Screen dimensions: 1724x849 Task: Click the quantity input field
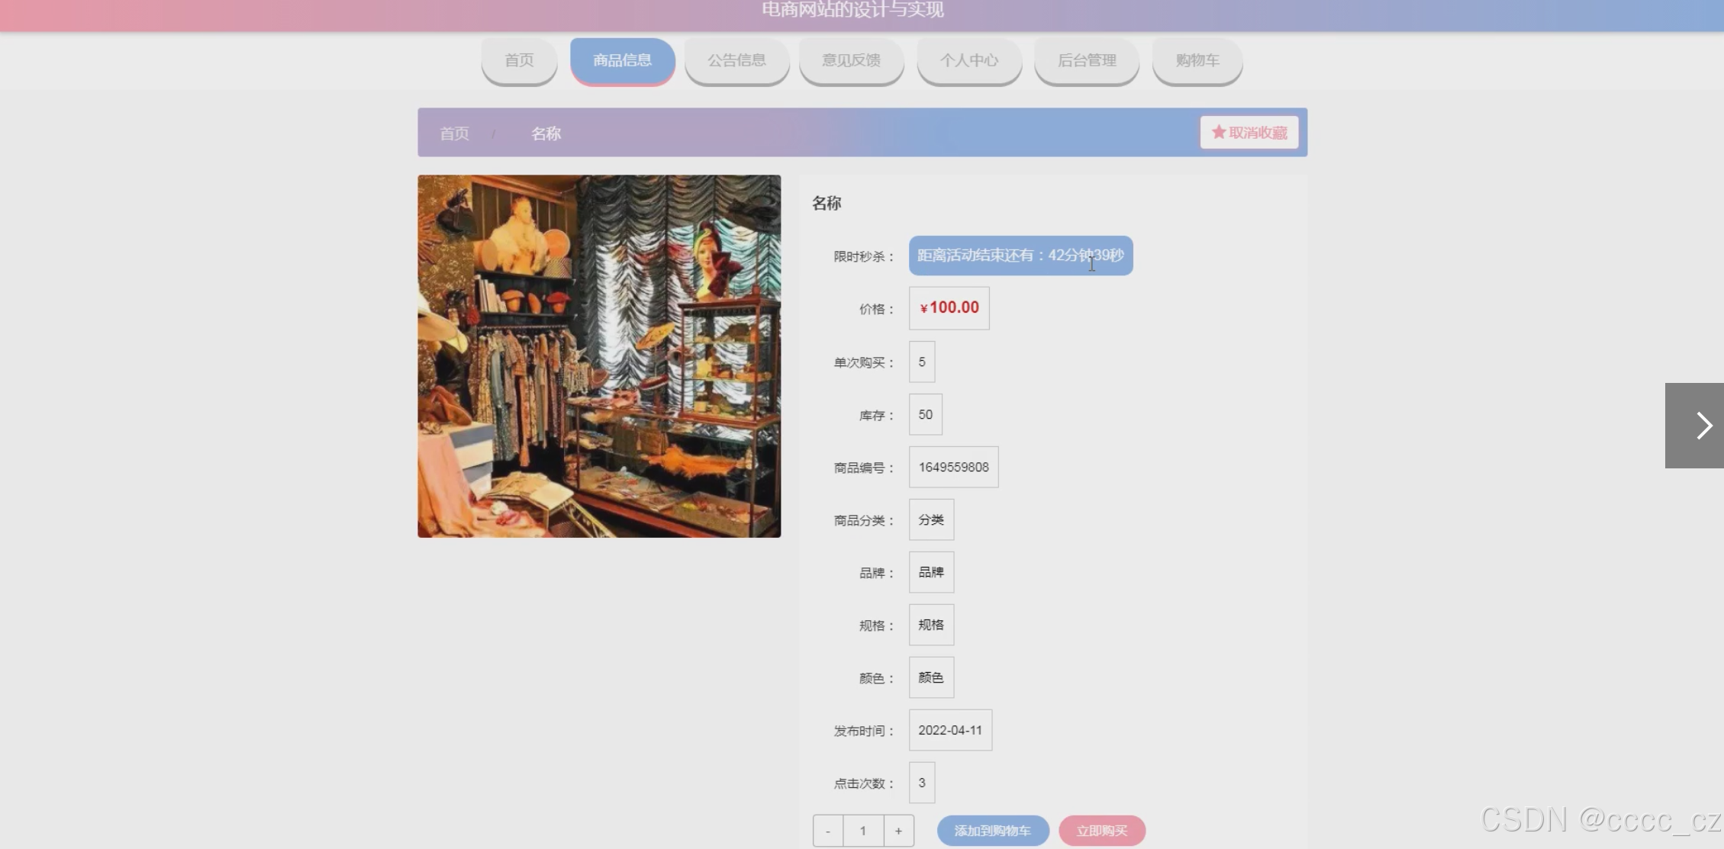(x=863, y=831)
